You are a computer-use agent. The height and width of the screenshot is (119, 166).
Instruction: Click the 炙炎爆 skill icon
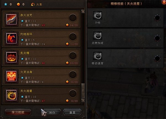click(x=12, y=57)
